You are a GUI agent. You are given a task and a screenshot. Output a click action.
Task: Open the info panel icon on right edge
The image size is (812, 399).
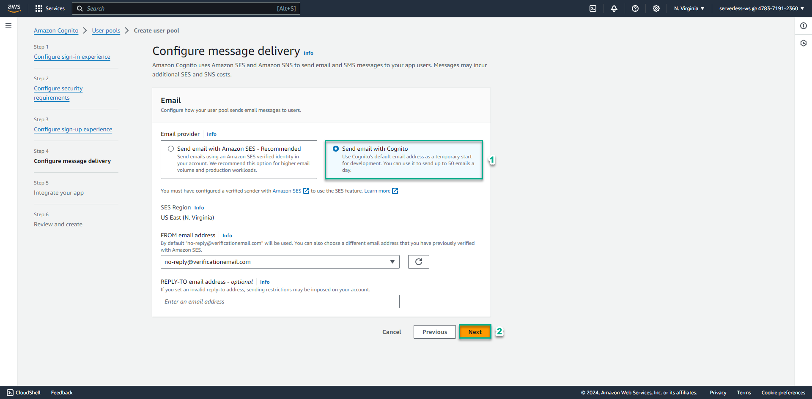click(804, 26)
